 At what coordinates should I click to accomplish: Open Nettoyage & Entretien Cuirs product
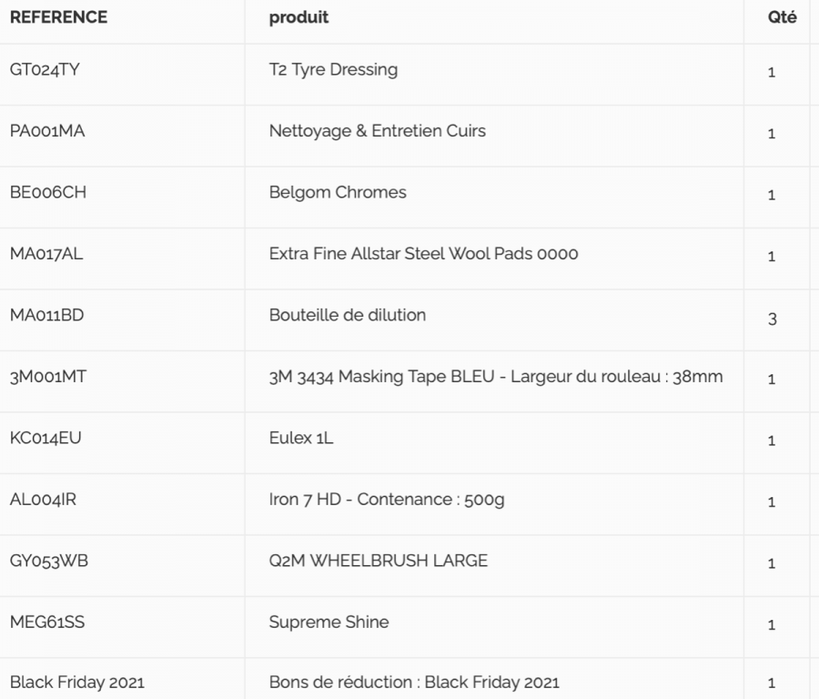(377, 130)
